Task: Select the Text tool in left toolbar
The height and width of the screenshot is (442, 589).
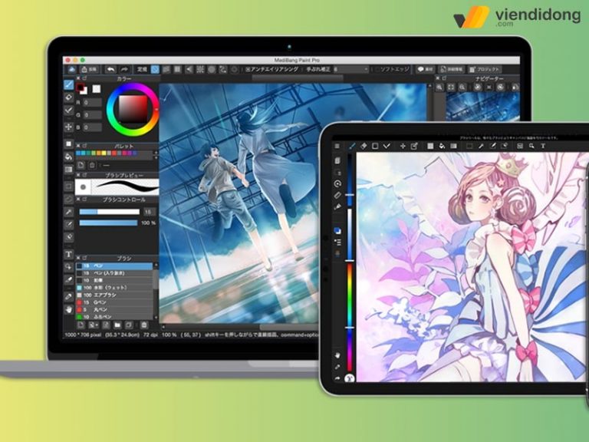Action: tap(69, 254)
